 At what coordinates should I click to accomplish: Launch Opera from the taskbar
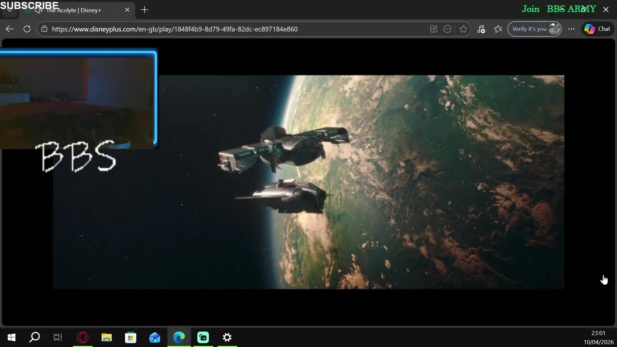coord(82,337)
